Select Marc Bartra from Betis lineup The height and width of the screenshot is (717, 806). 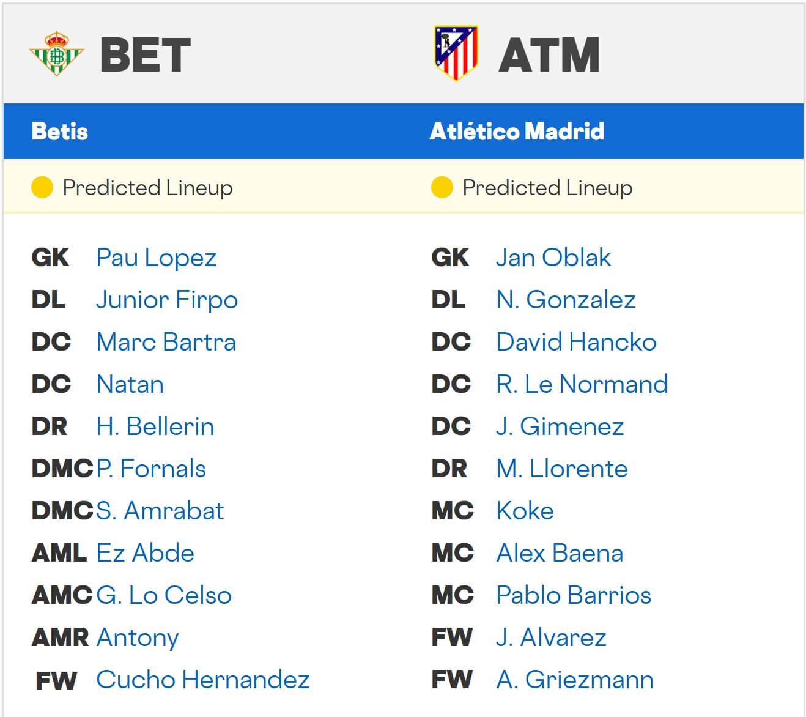(x=166, y=343)
